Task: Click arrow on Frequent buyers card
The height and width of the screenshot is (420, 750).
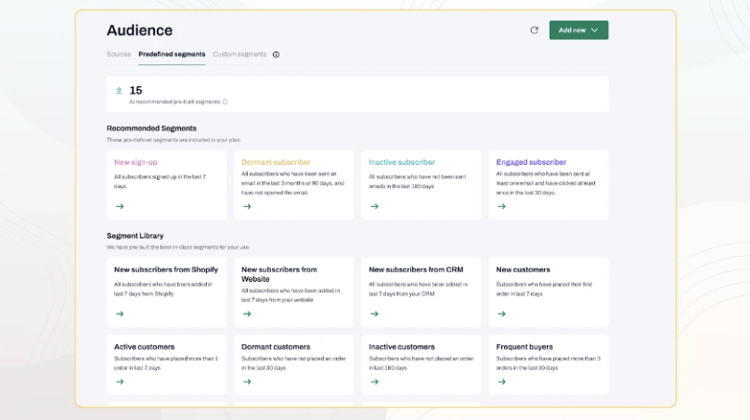Action: click(x=501, y=381)
